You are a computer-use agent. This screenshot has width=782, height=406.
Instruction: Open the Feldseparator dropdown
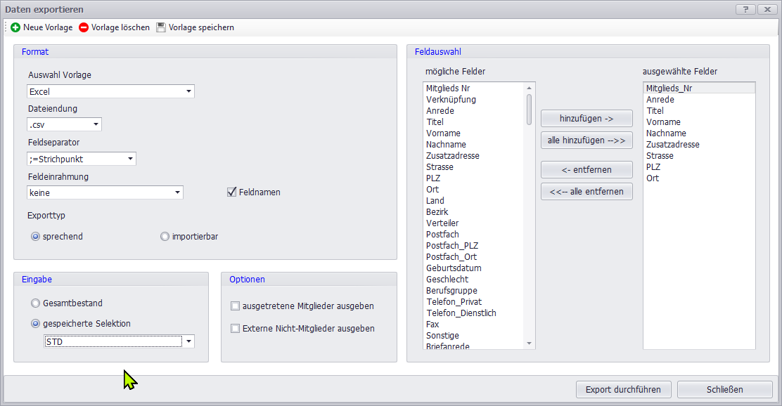pyautogui.click(x=130, y=159)
